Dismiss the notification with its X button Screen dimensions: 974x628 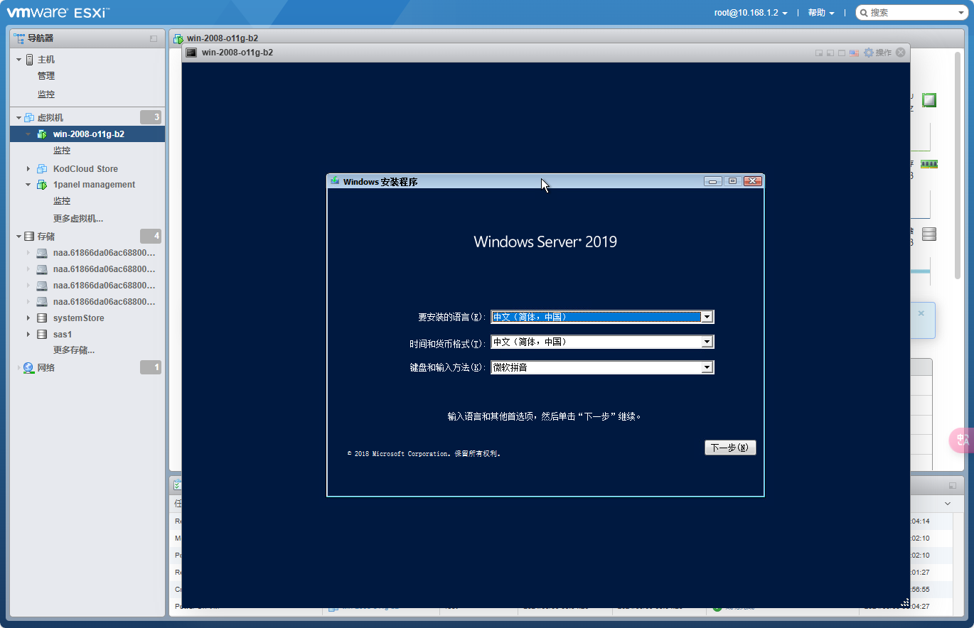coord(921,313)
